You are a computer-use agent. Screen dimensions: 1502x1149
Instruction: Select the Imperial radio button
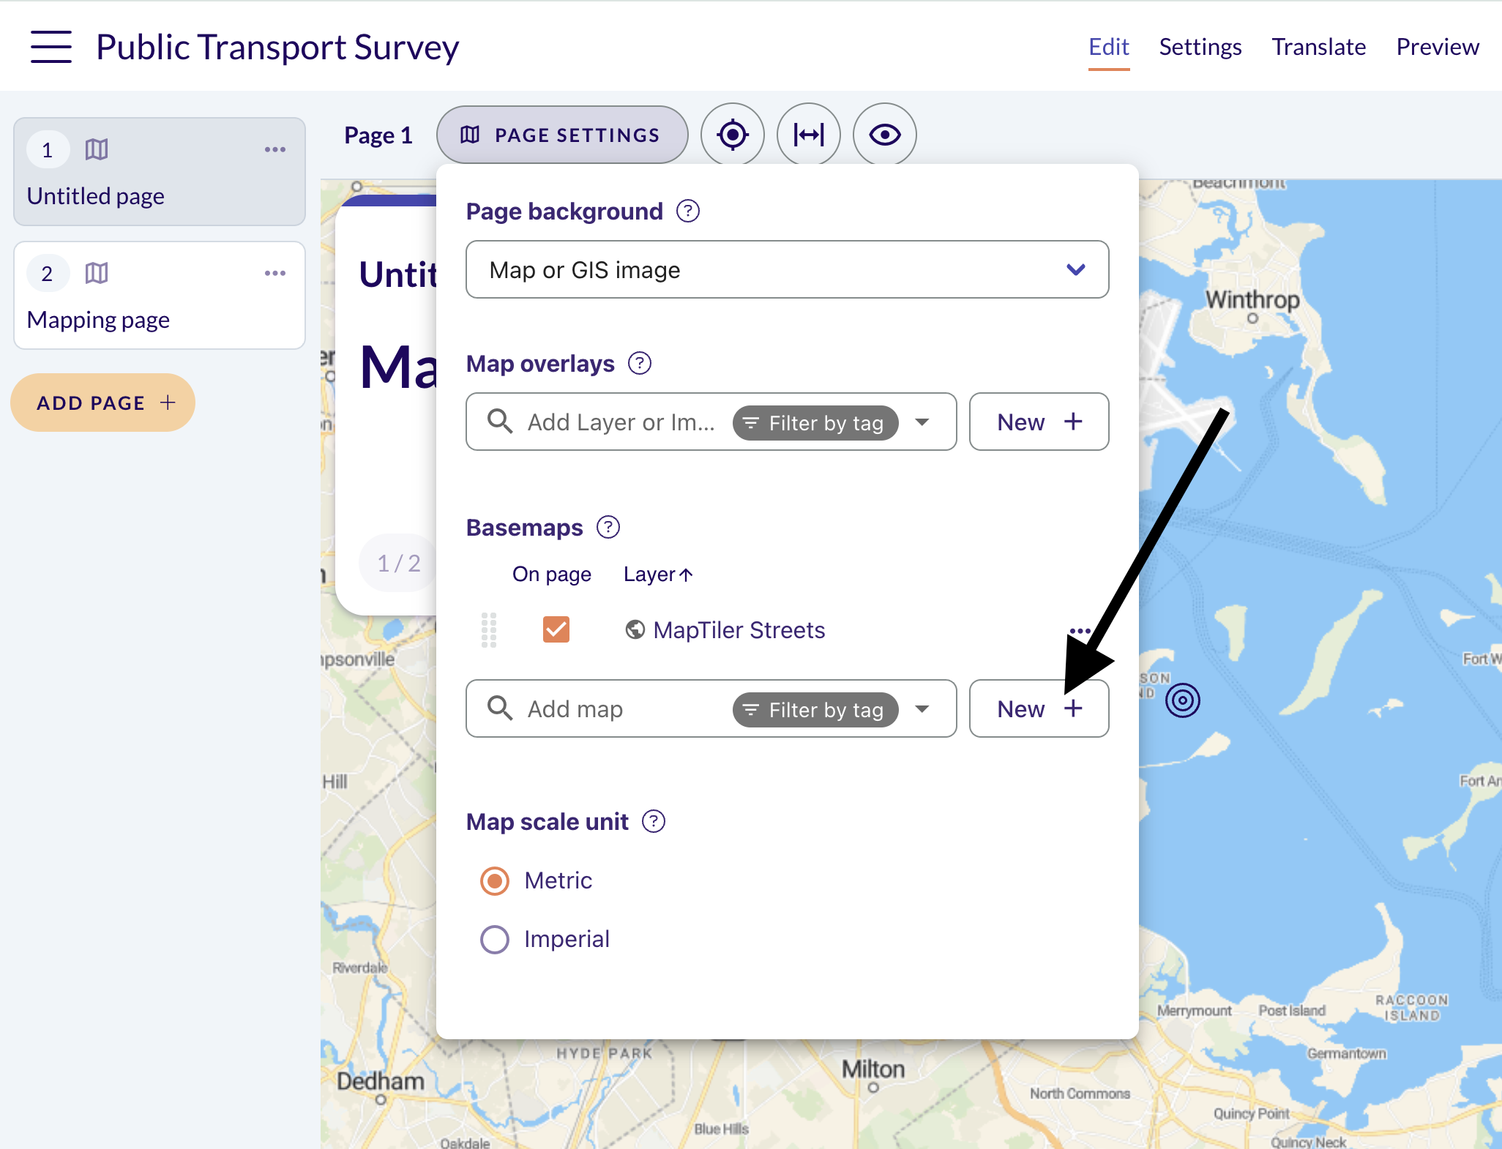(x=495, y=939)
